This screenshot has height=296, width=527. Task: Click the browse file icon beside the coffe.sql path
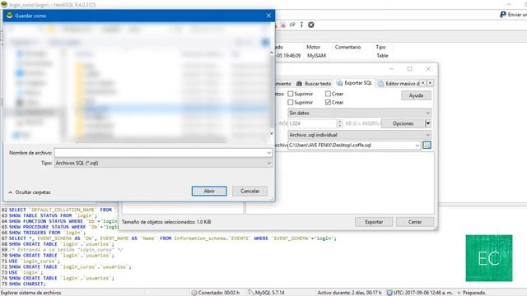click(x=427, y=145)
